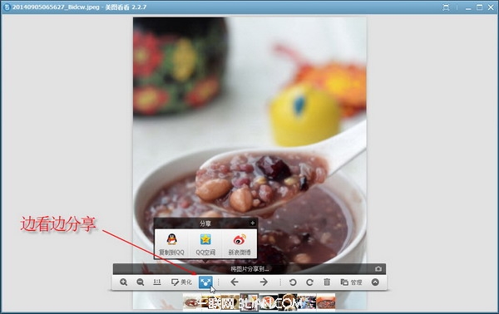Open the 美化 beautify editor
The height and width of the screenshot is (314, 499).
coord(181,282)
